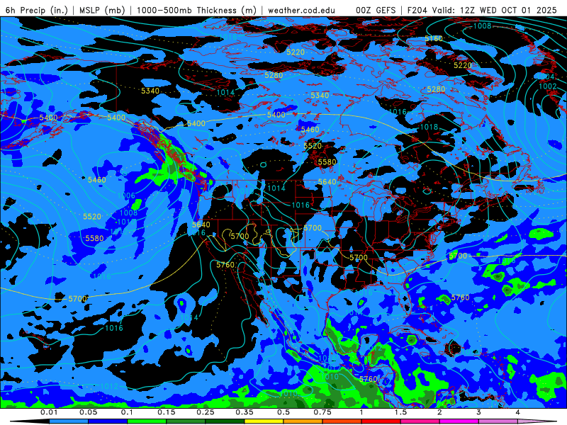Click the 0.75 legend value
Screen dimensions: 567x425
click(x=322, y=412)
